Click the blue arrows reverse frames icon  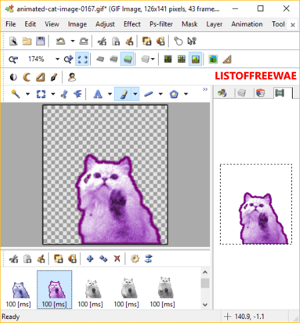tap(149, 259)
